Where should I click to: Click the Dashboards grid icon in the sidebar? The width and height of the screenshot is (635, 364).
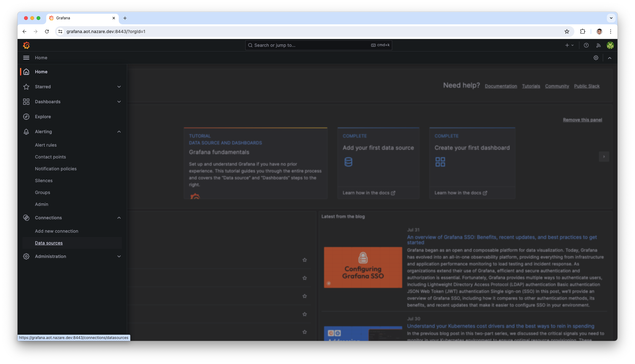click(26, 102)
